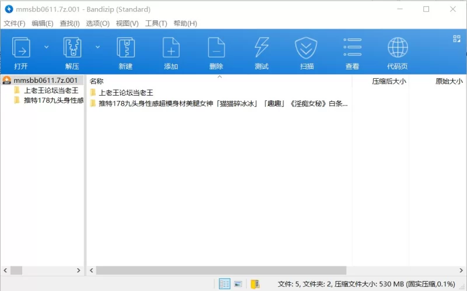The image size is (467, 291).
Task: Click right arrow of tree pane scrollbar
Action: (x=79, y=270)
